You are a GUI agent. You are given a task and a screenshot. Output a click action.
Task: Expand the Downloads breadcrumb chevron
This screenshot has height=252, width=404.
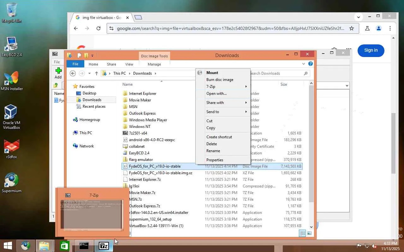(156, 73)
